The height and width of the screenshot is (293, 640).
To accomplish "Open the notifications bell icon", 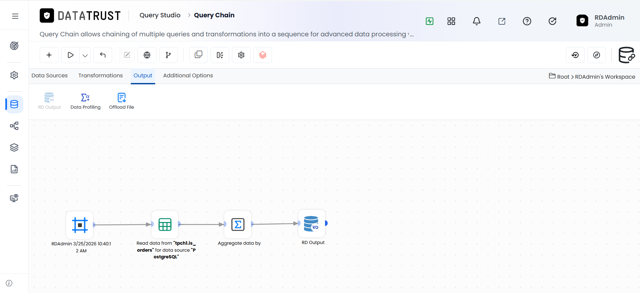I will click(x=476, y=21).
